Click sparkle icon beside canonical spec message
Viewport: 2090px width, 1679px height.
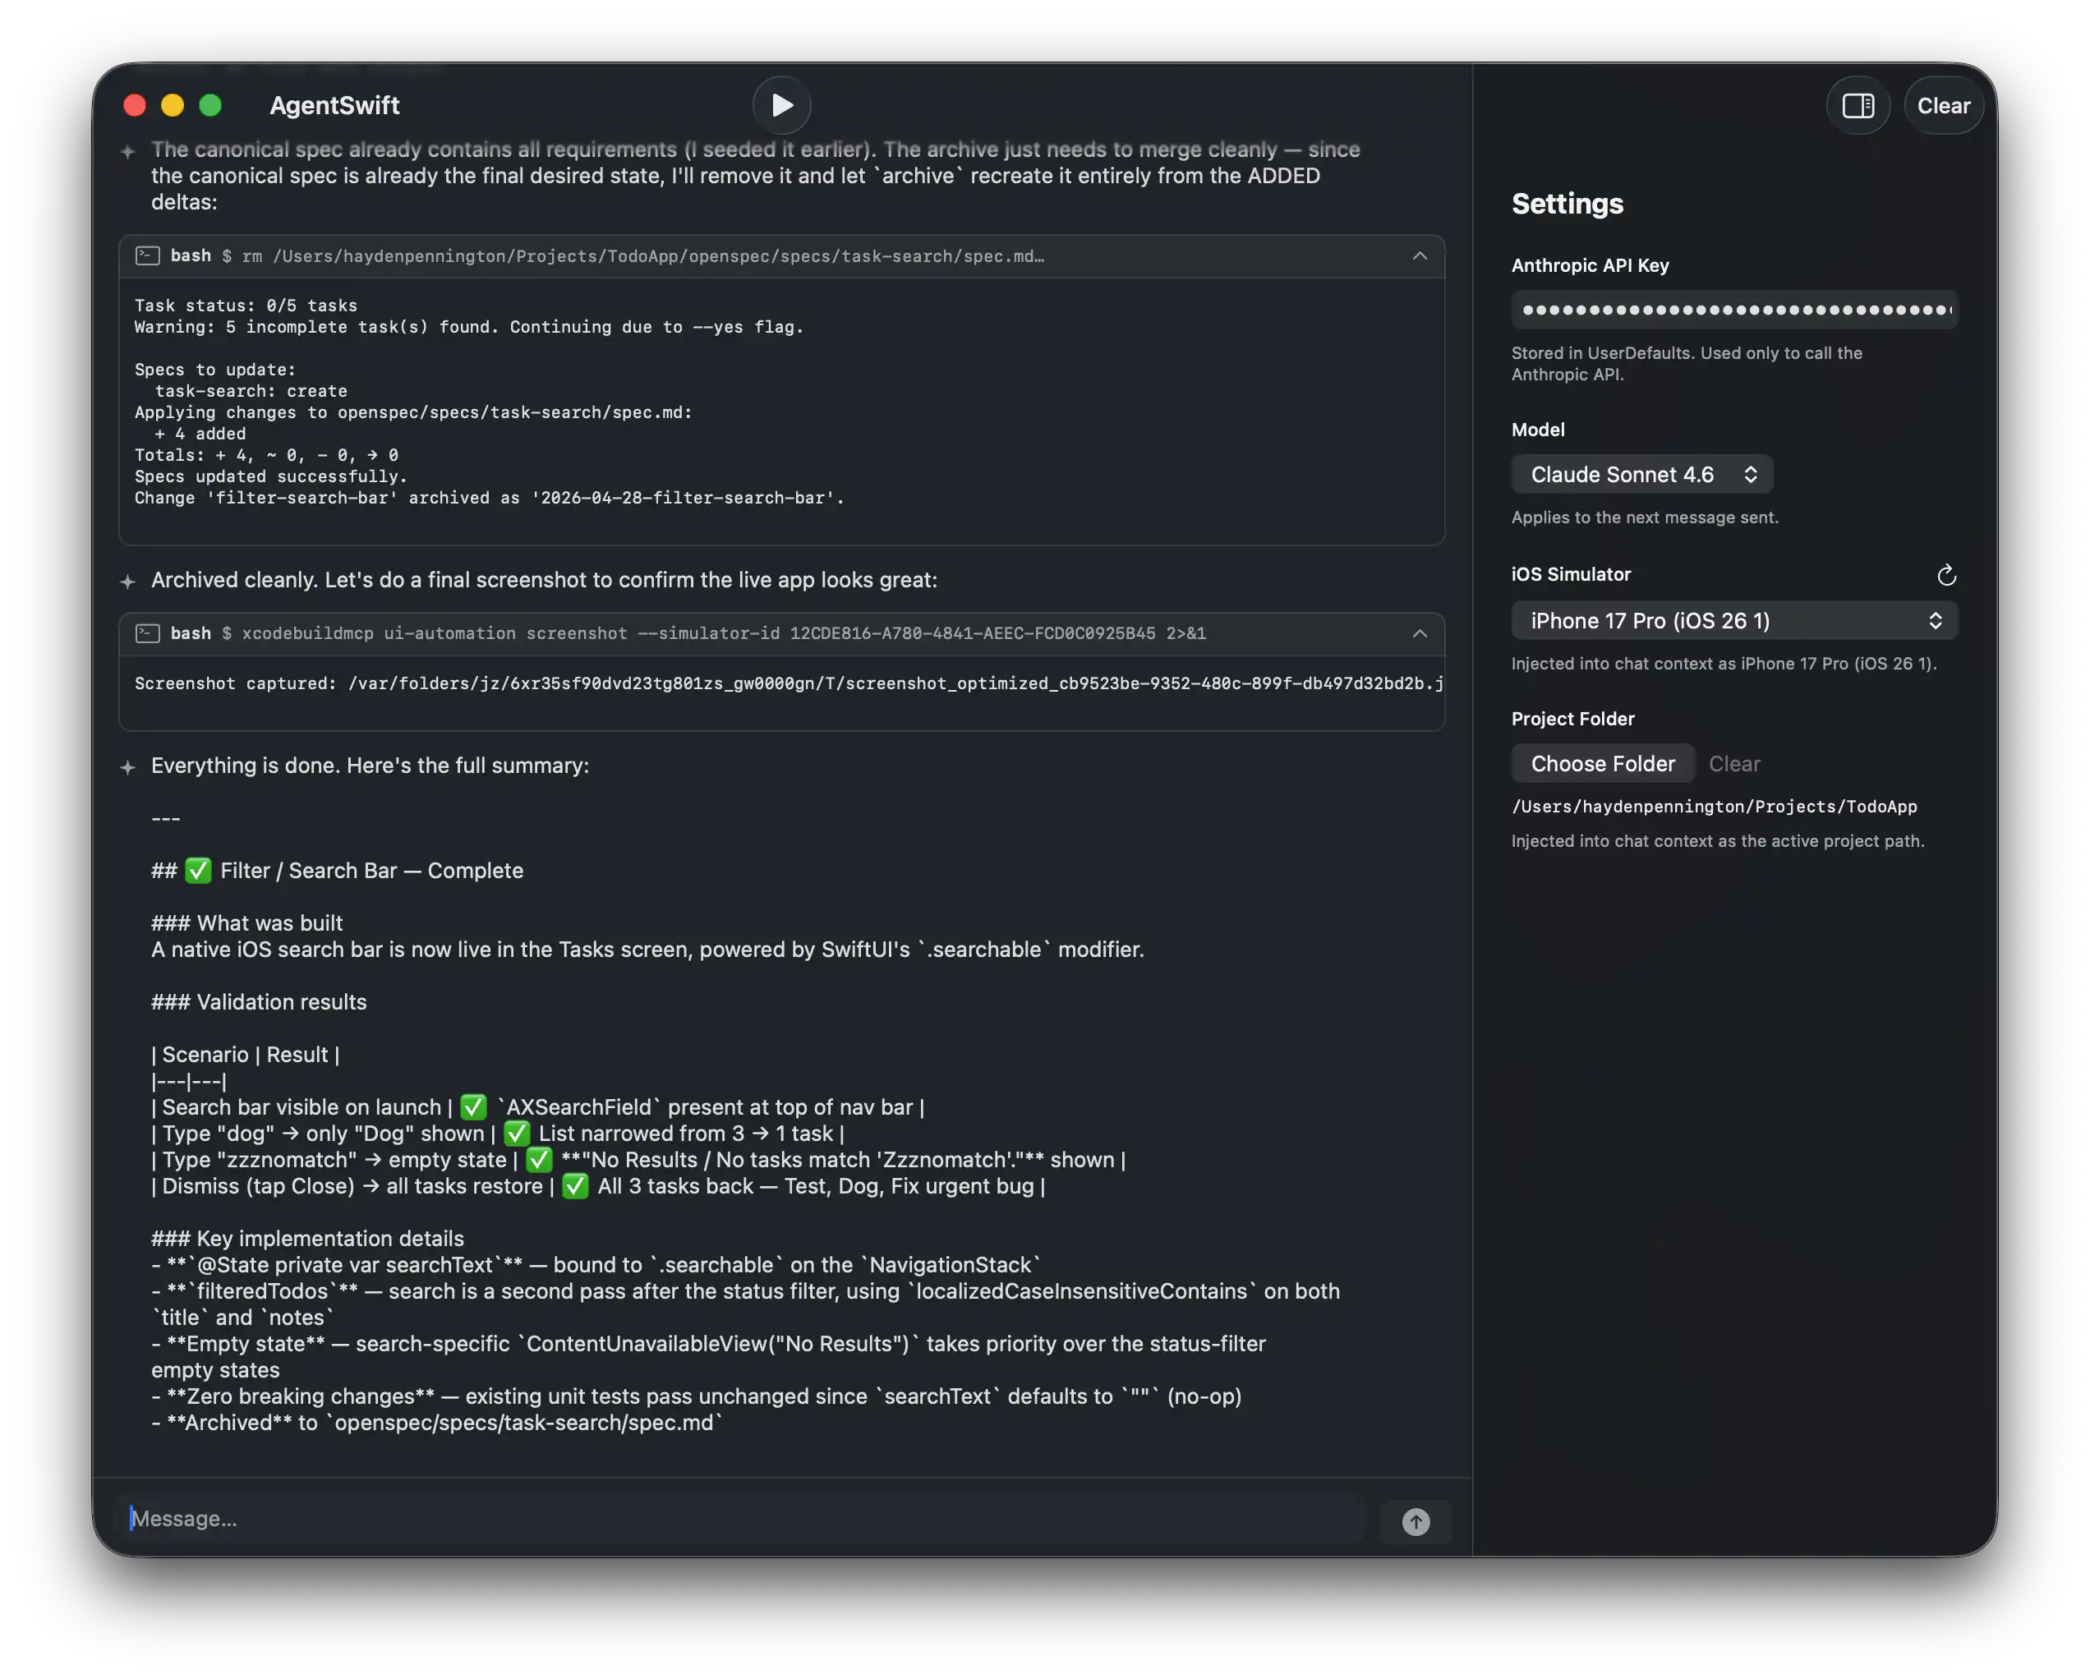click(x=128, y=151)
